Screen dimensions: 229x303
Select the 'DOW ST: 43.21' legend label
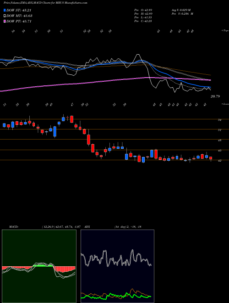19,10
